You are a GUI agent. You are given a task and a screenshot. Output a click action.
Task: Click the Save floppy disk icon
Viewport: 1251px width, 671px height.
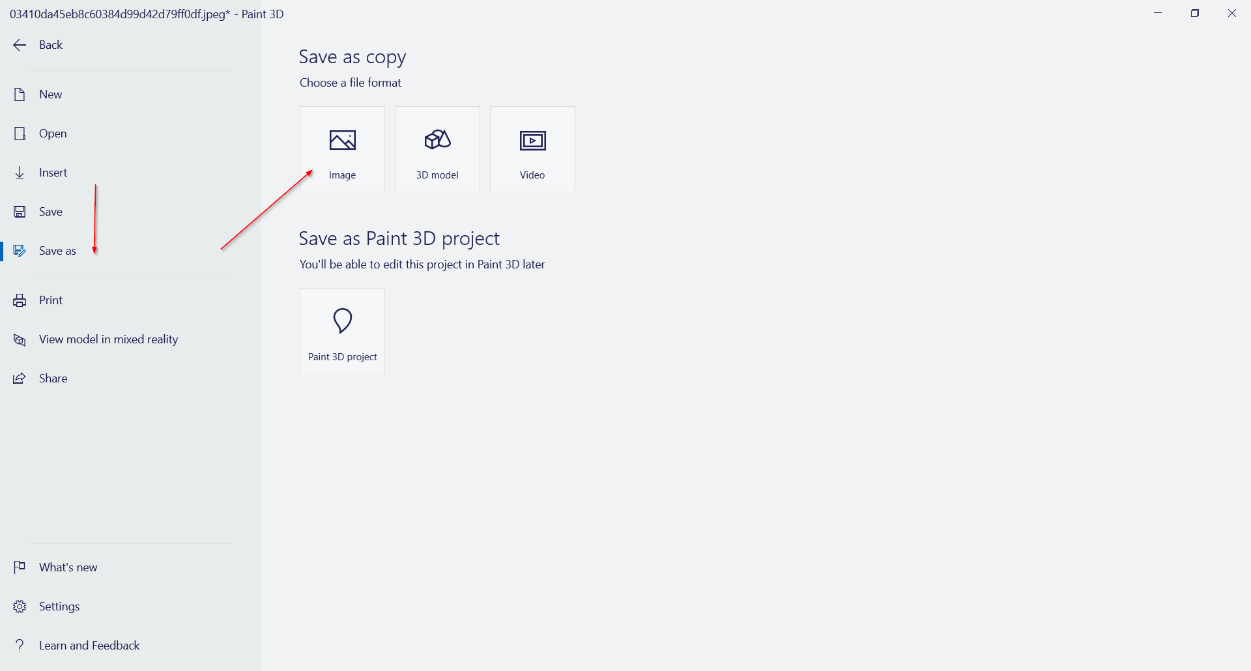20,212
